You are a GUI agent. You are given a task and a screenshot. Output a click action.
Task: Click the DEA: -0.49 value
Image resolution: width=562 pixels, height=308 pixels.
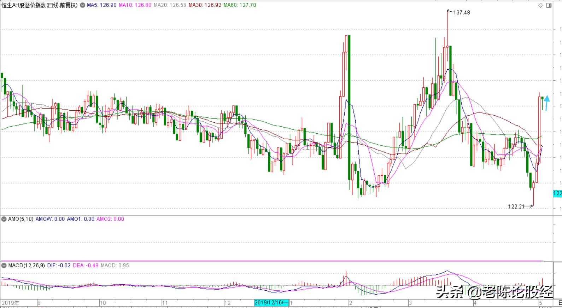[86, 265]
